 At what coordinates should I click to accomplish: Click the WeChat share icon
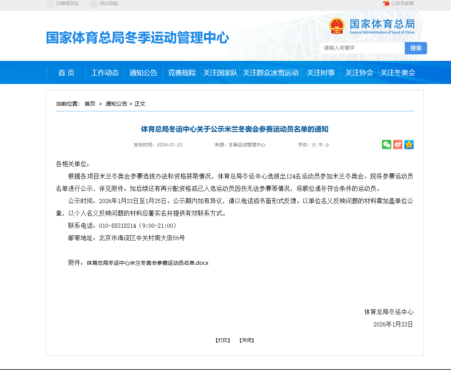click(387, 145)
